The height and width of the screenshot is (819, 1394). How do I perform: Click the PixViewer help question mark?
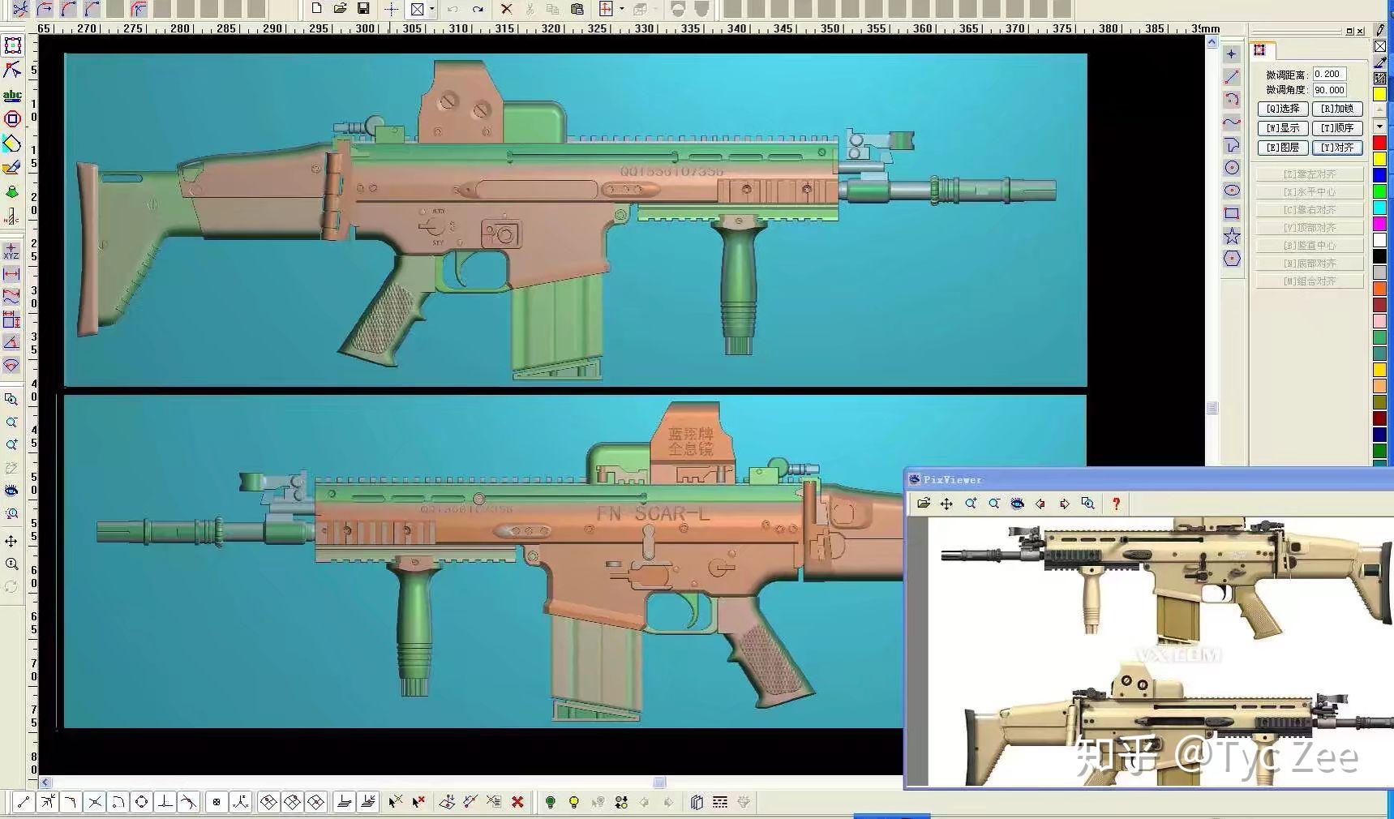[1116, 504]
